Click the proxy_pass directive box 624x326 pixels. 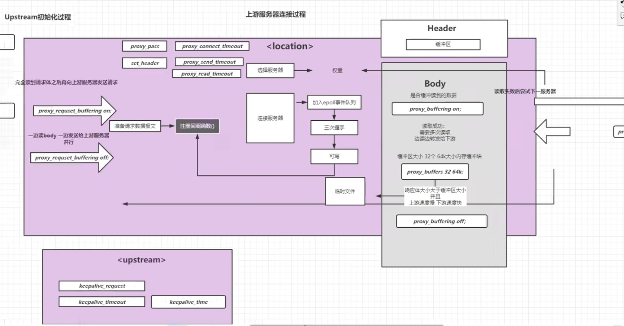click(144, 46)
